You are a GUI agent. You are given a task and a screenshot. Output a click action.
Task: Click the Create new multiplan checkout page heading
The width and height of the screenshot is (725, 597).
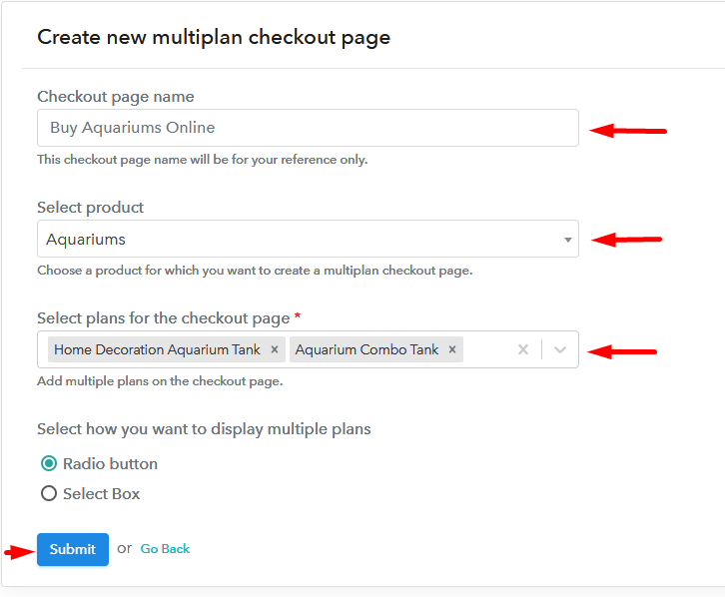point(214,37)
